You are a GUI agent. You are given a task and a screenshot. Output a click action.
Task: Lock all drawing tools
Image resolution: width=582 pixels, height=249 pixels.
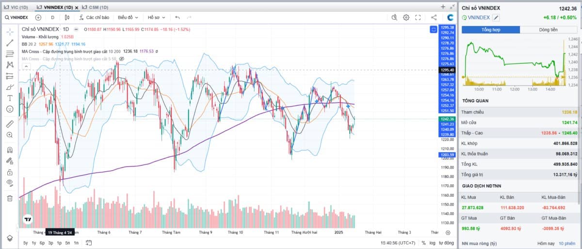[x=10, y=172]
